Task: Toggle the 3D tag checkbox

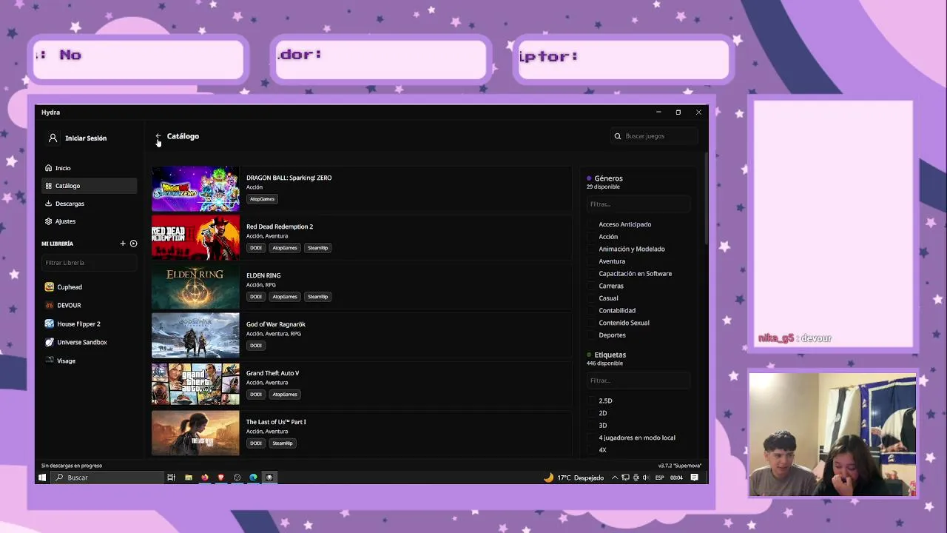Action: pyautogui.click(x=592, y=426)
